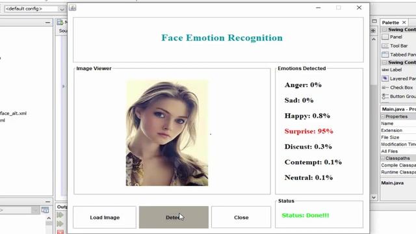Click the green run icon in Output
This screenshot has height=234, width=416.
(x=60, y=215)
